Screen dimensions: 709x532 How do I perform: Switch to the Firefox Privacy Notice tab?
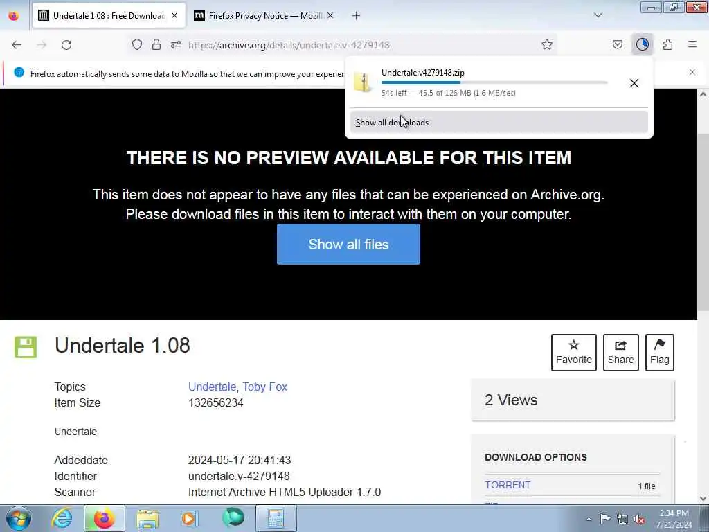coord(264,16)
